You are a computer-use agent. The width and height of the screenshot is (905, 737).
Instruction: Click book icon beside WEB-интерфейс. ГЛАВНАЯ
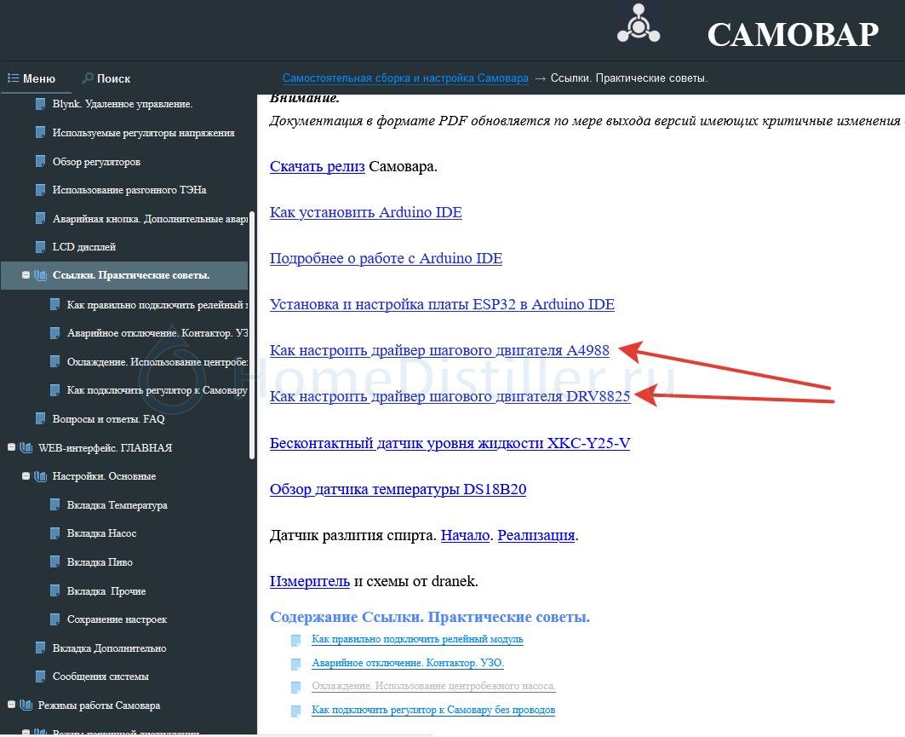[26, 447]
